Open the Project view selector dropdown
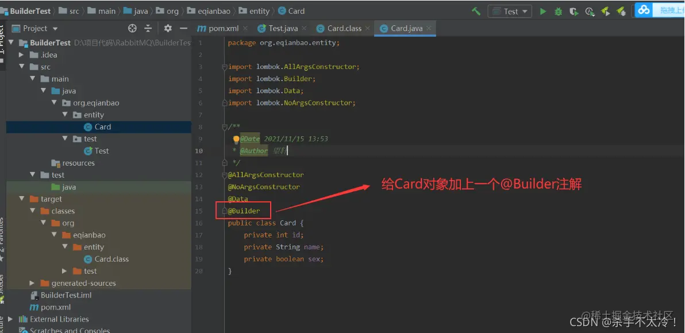 point(35,28)
